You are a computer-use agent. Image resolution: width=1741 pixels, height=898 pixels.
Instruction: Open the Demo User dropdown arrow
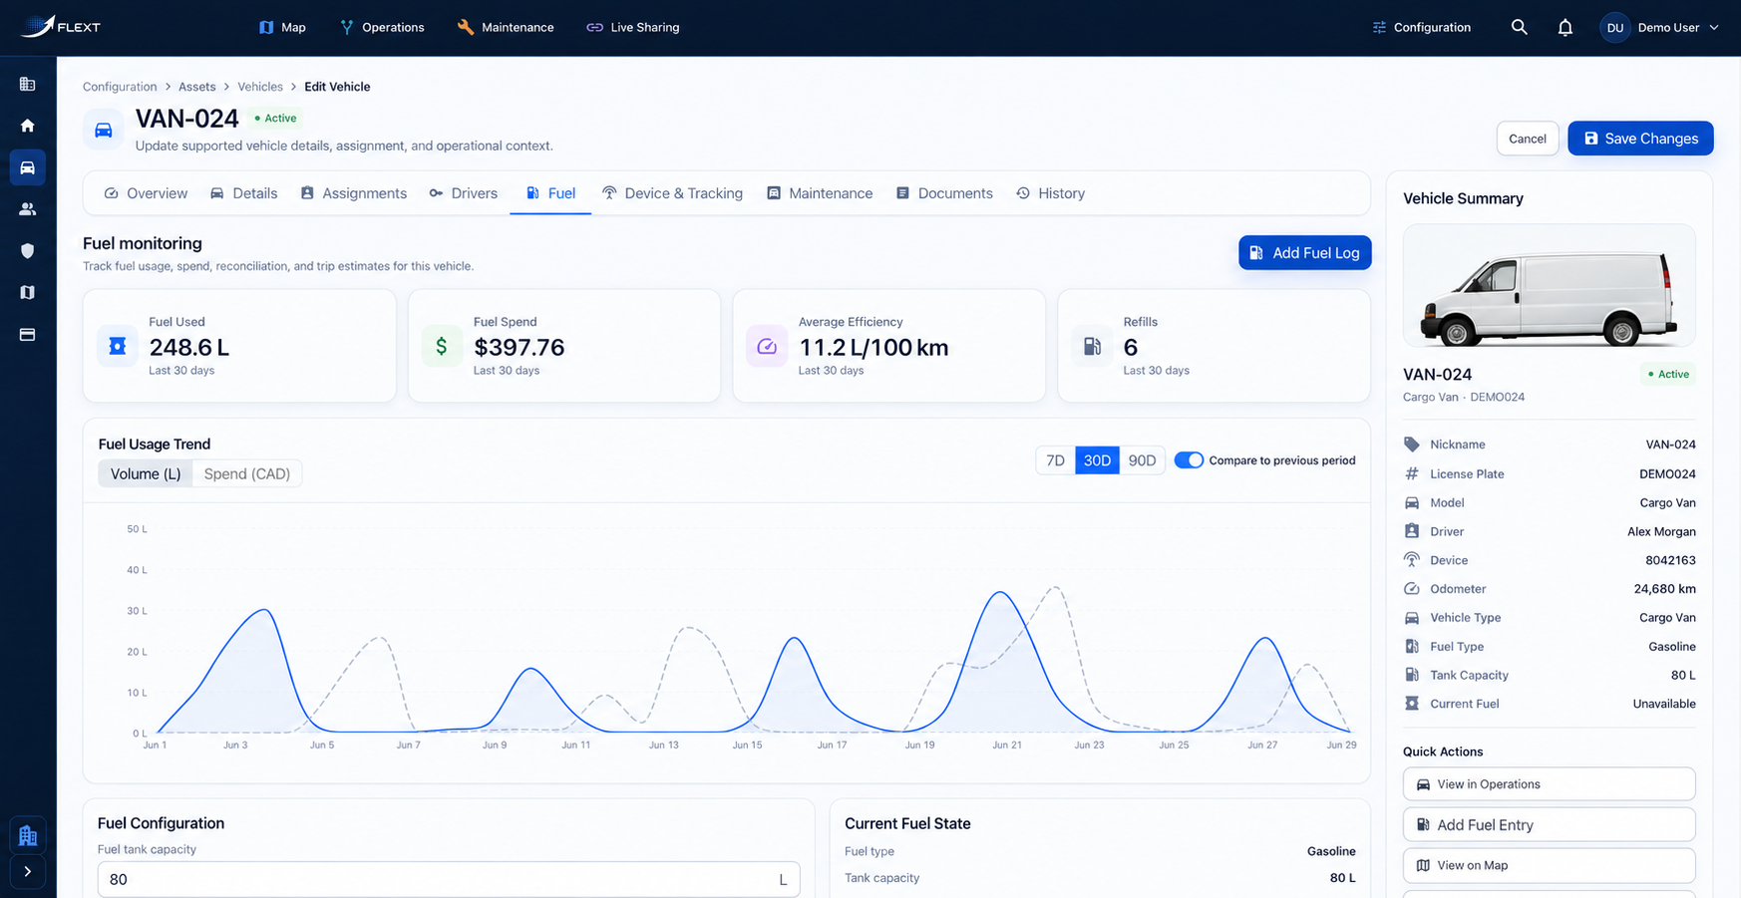1714,28
